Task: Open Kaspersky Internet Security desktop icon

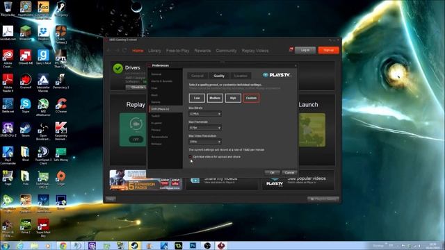Action: point(60,131)
